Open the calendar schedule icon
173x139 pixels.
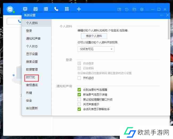[x=35, y=9]
